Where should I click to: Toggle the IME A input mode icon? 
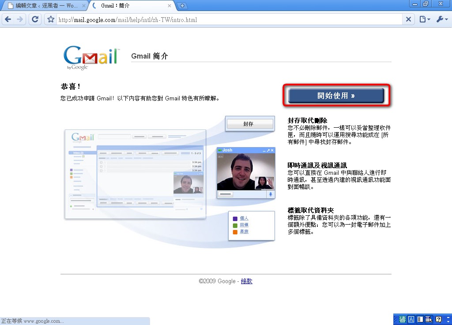pyautogui.click(x=411, y=319)
